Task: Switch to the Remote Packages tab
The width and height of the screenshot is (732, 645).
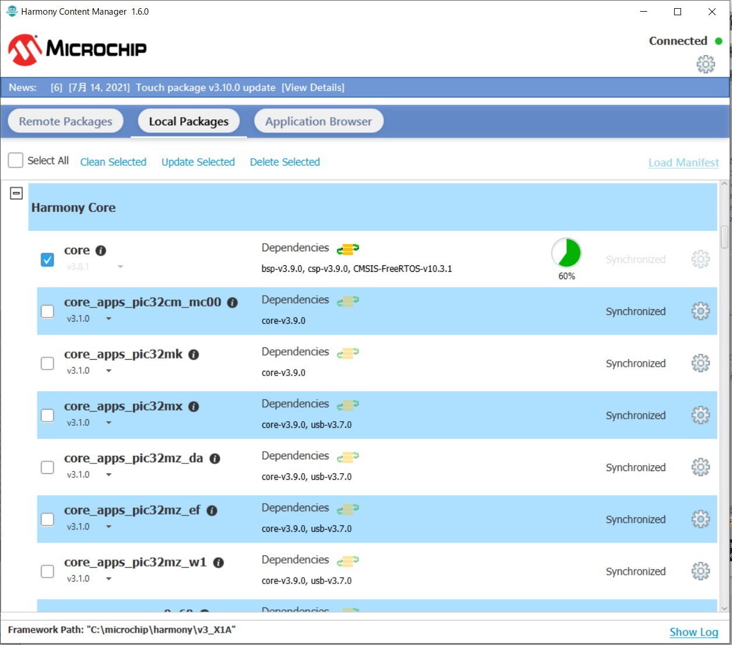Action: (66, 121)
